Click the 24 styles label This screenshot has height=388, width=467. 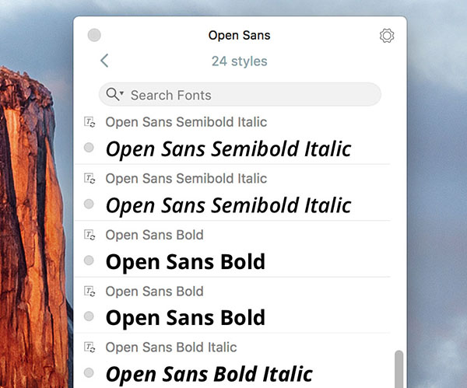(x=240, y=61)
